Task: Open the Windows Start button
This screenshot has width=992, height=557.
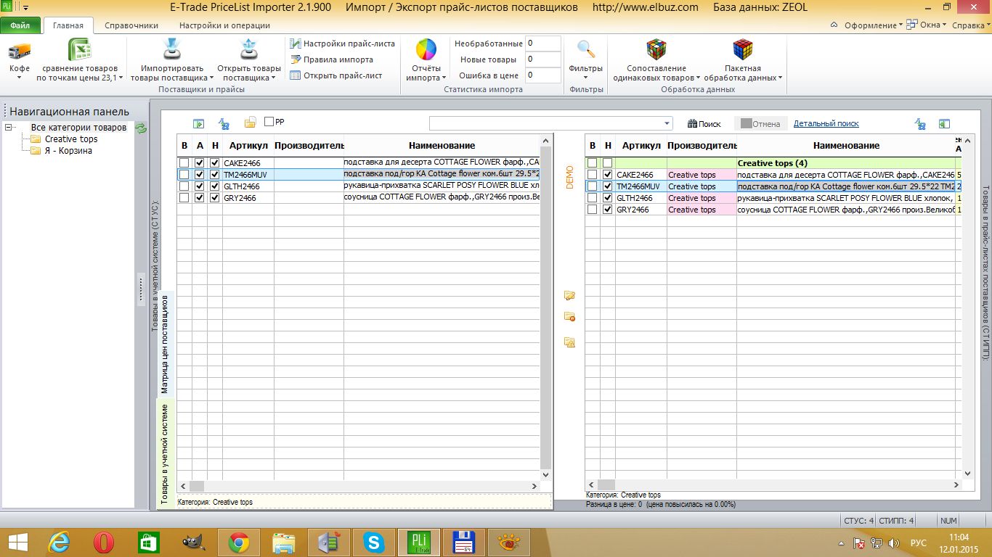Action: point(18,542)
